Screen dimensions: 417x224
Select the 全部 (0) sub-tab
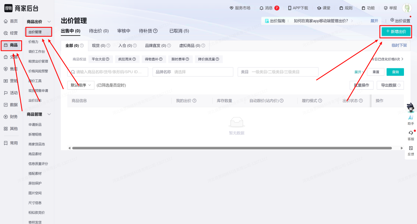point(75,46)
